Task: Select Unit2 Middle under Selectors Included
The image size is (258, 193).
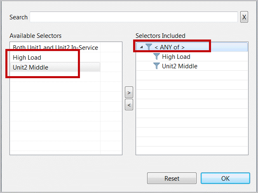Action: 180,66
